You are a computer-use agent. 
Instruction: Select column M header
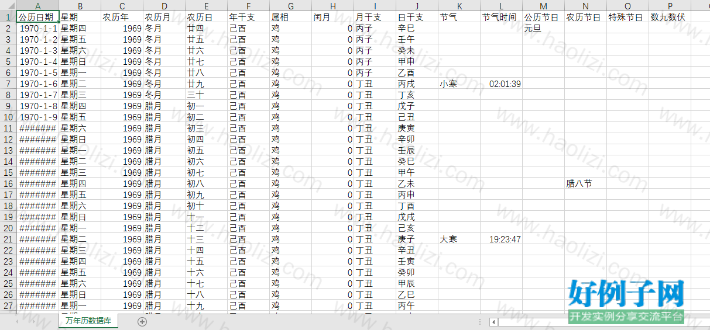544,5
